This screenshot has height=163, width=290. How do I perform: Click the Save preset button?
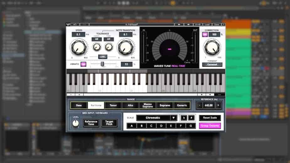click(x=217, y=24)
